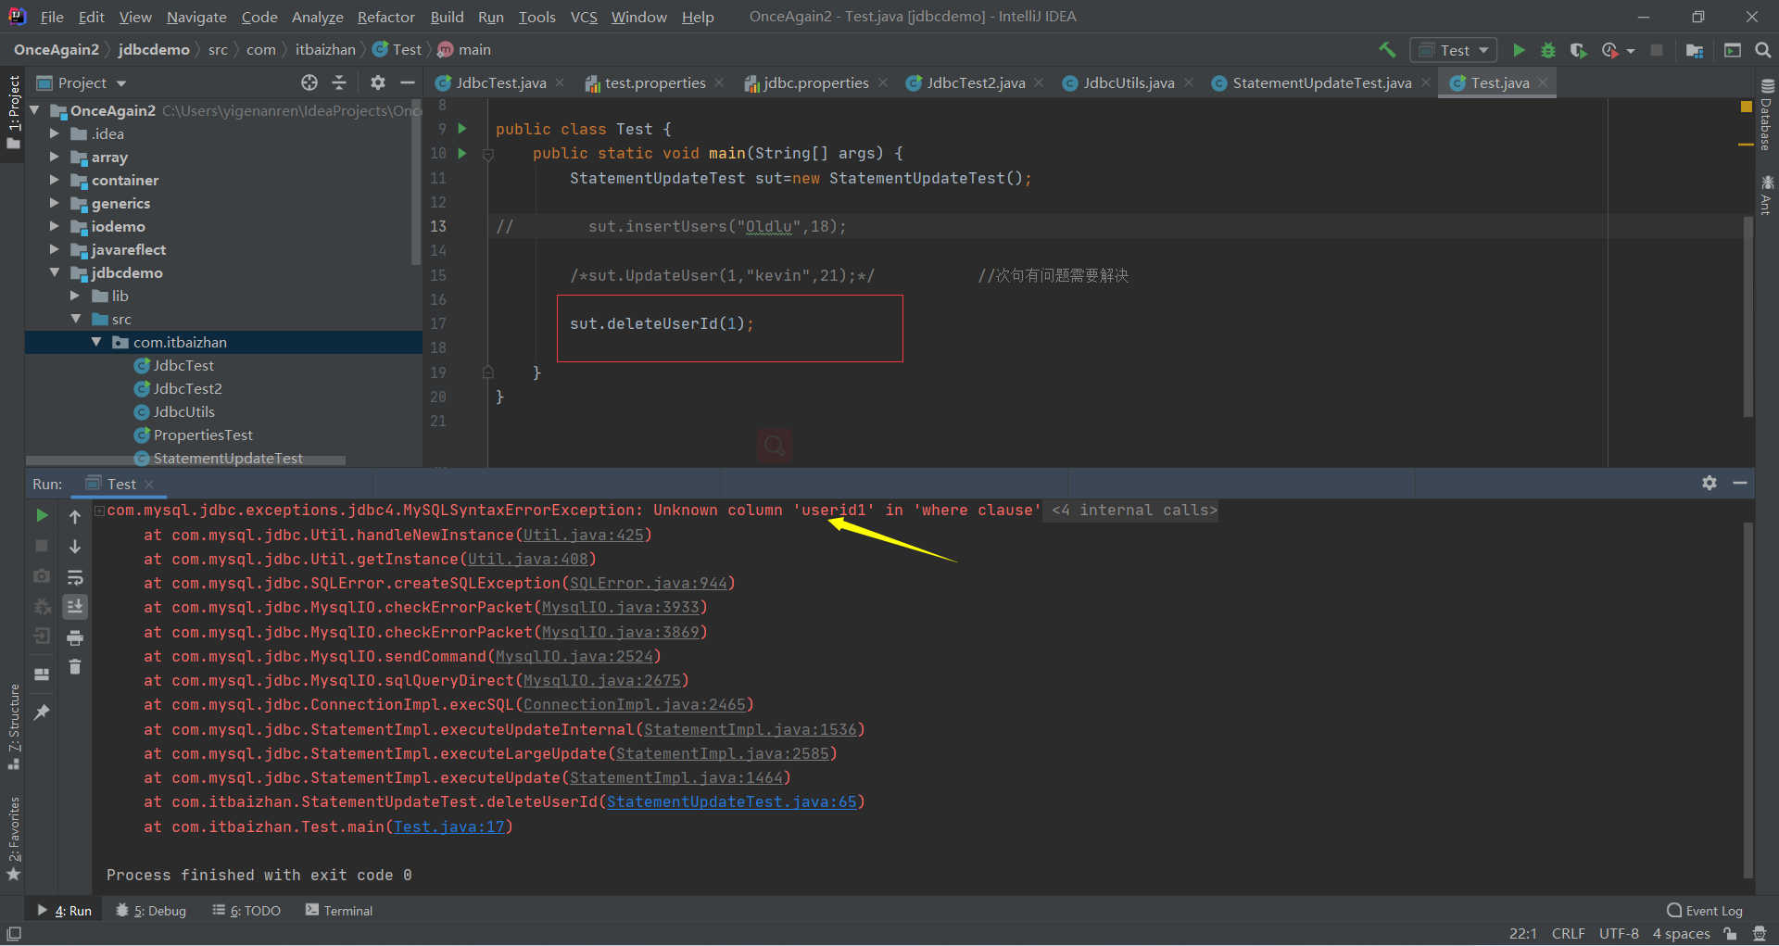This screenshot has height=946, width=1779.
Task: Run the Test configuration with the green play button
Action: 1519,50
